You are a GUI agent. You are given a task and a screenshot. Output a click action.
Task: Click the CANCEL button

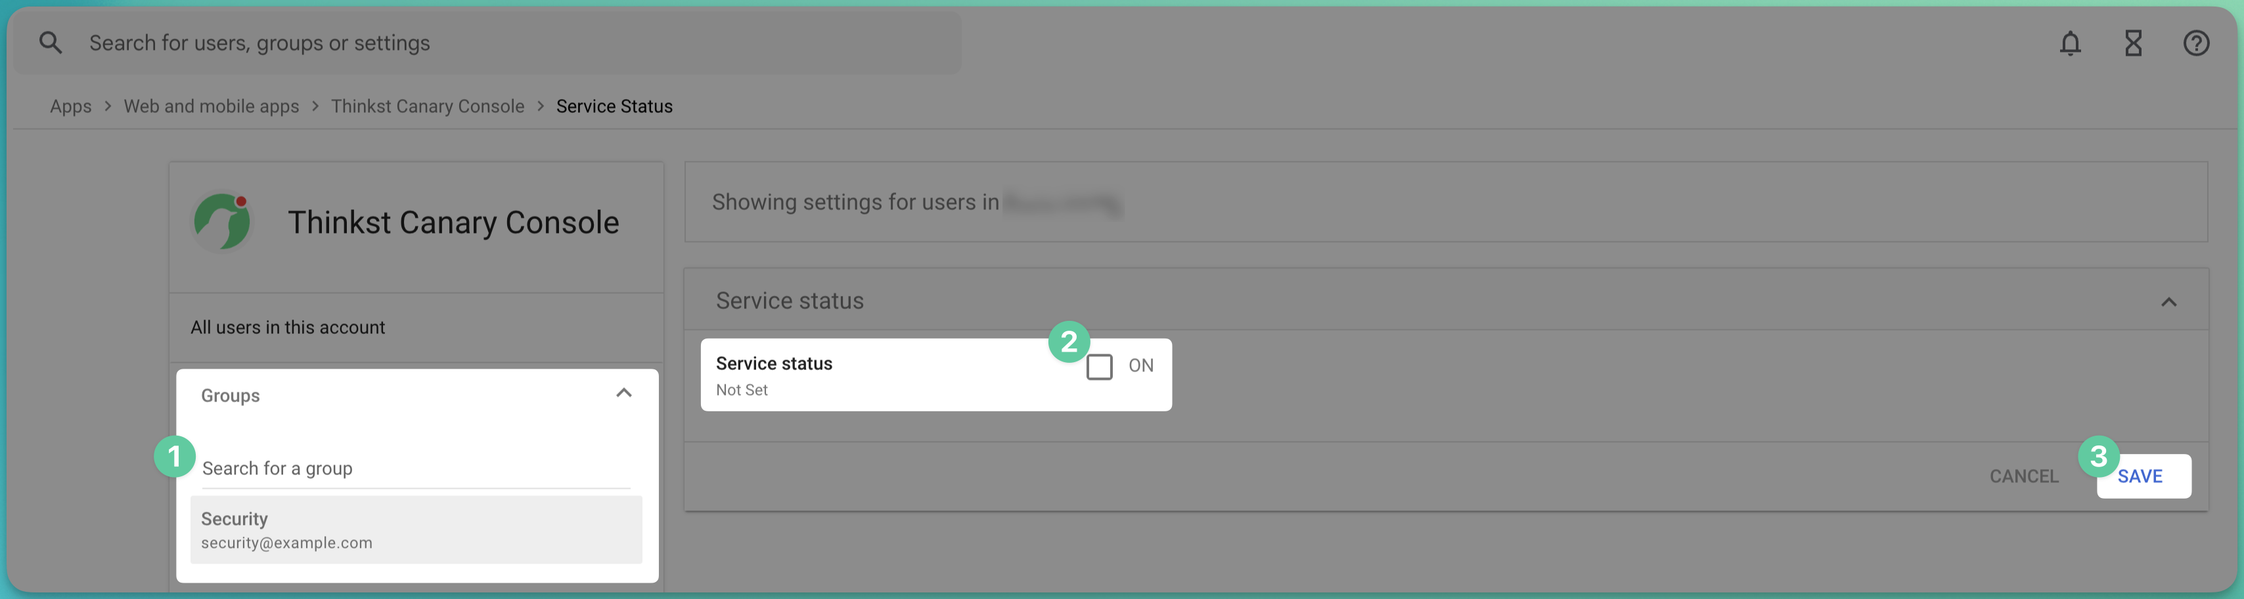pyautogui.click(x=2023, y=476)
